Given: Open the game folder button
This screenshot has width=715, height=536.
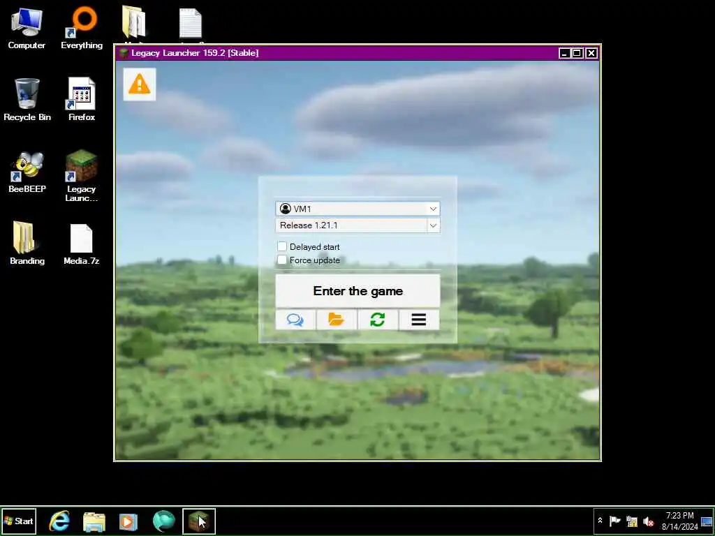Looking at the screenshot, I should tap(337, 320).
